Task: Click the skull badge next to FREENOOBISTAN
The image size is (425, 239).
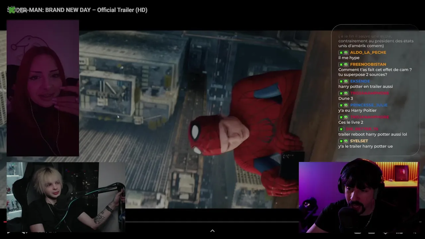Action: pos(346,64)
